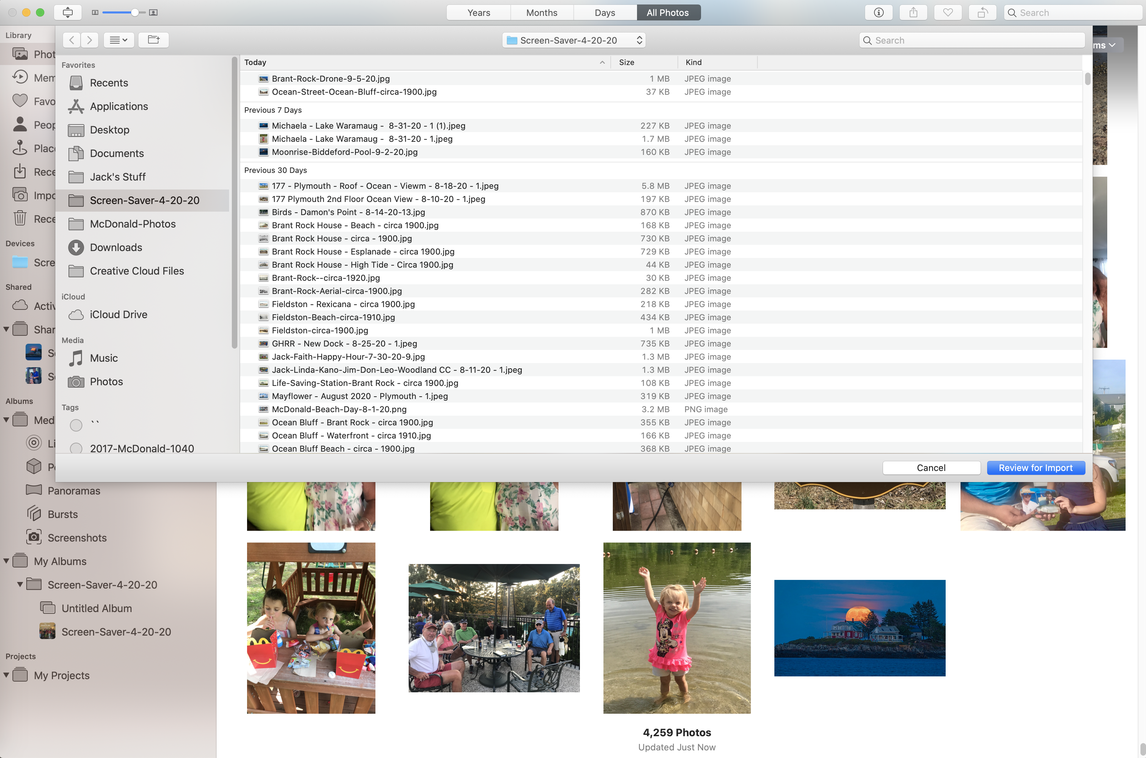Select the 2017-McDonald-1040 tag circle

click(76, 449)
